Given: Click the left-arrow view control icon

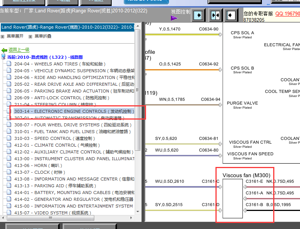Looking at the screenshot, I should pos(231,15).
